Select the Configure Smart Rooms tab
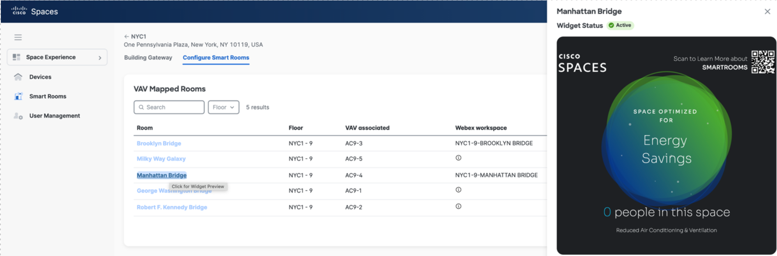The height and width of the screenshot is (256, 777). (x=216, y=58)
